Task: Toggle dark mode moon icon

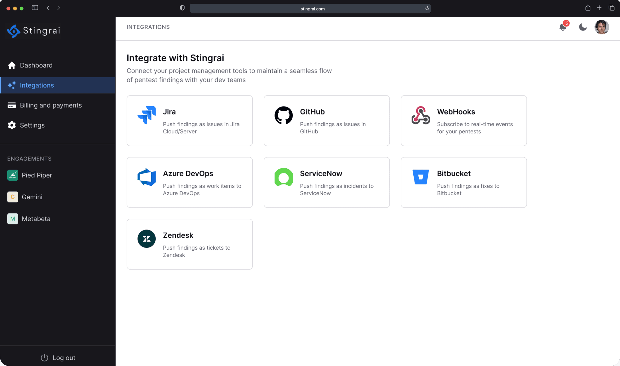Action: (x=583, y=27)
